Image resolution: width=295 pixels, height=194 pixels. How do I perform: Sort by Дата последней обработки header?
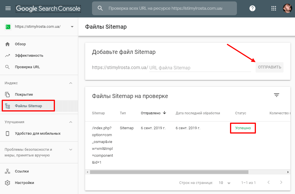(198, 113)
